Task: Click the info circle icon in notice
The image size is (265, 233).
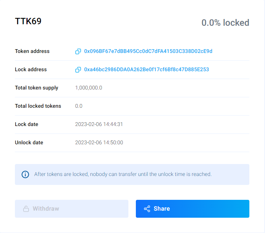Action: 25,174
